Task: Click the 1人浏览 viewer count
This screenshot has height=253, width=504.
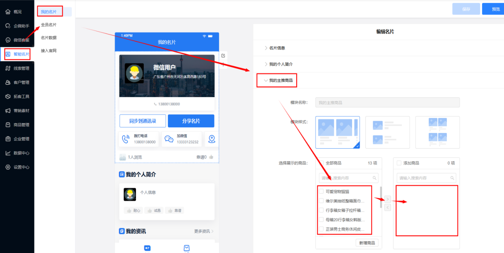Action: pos(135,157)
